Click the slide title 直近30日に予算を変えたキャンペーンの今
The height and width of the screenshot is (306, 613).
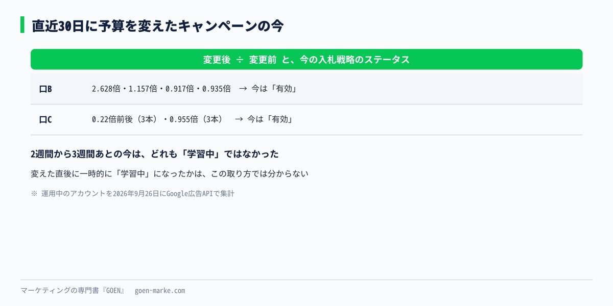(x=157, y=25)
